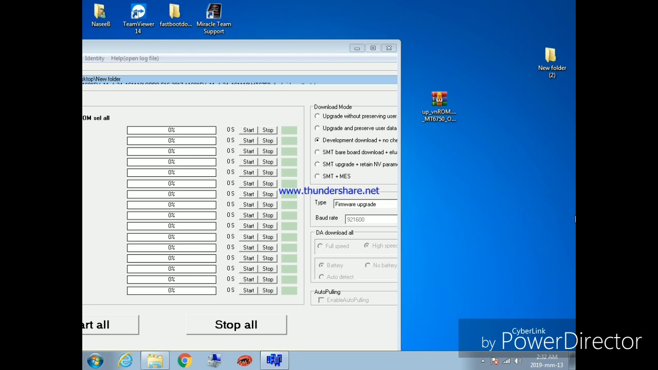658x370 pixels.
Task: Open the network signal tray icon
Action: (506, 361)
